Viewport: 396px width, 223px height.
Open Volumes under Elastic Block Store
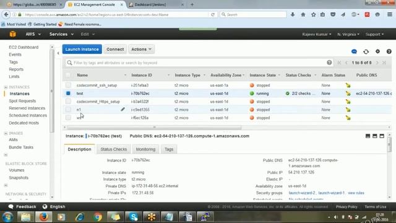[x=17, y=170]
